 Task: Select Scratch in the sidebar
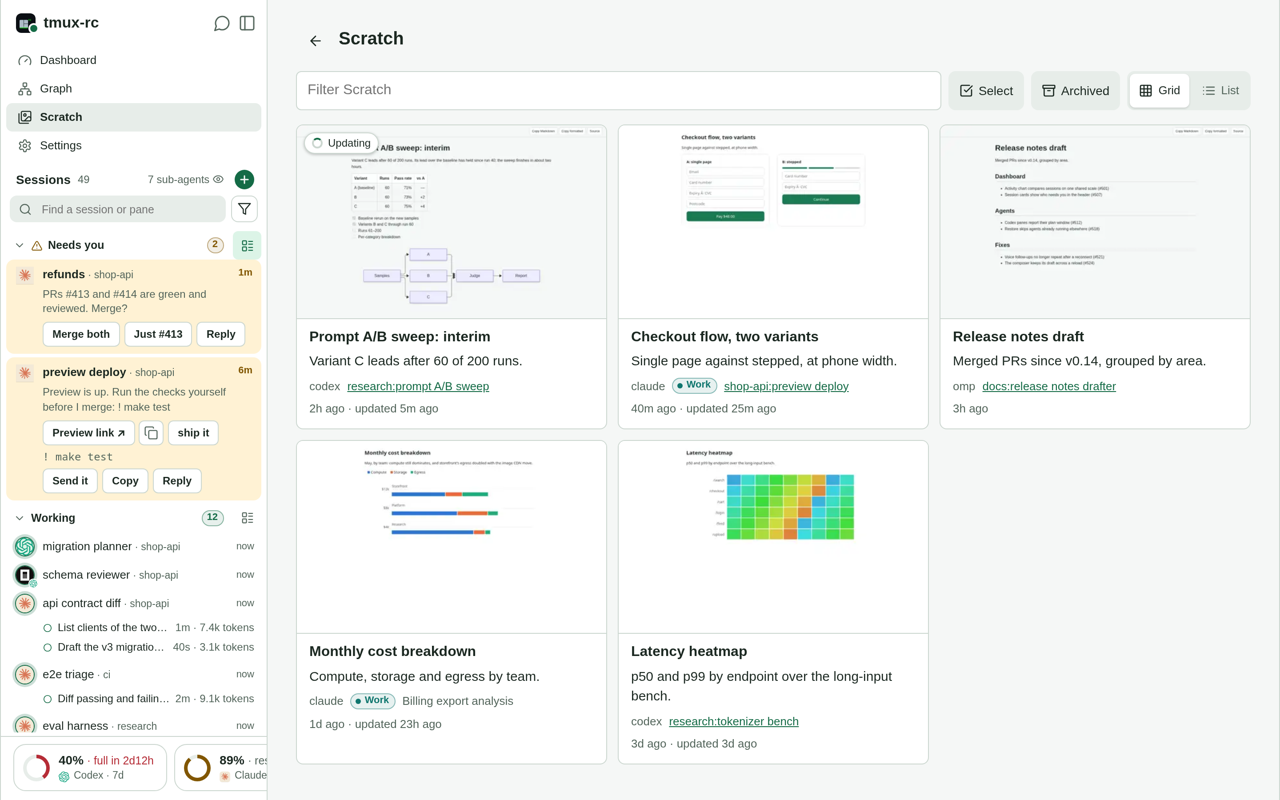coord(134,117)
